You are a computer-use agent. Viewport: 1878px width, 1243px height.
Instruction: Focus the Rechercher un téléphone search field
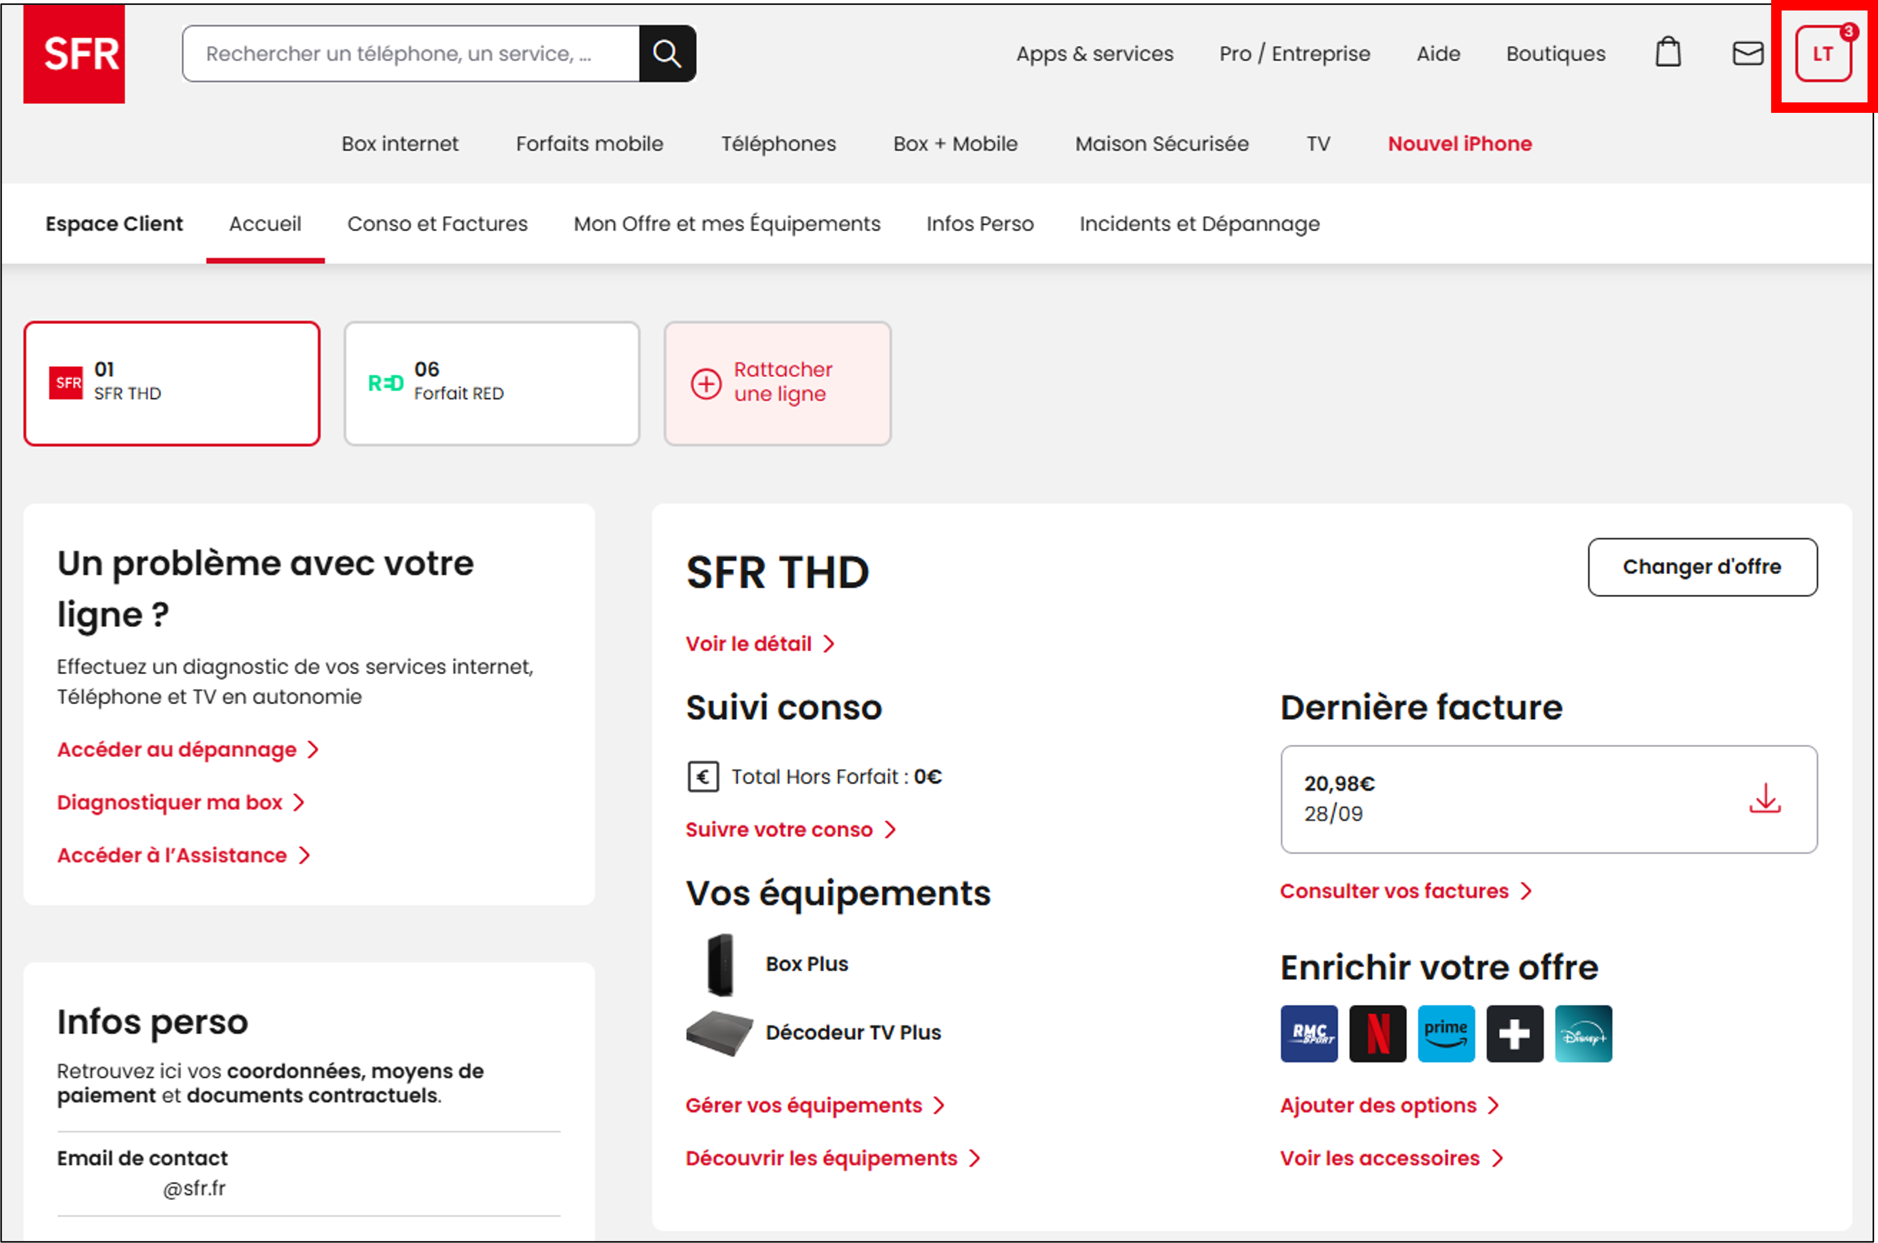[x=410, y=54]
